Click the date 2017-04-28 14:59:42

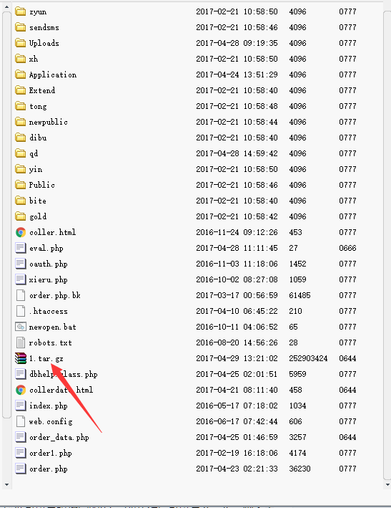(x=237, y=153)
